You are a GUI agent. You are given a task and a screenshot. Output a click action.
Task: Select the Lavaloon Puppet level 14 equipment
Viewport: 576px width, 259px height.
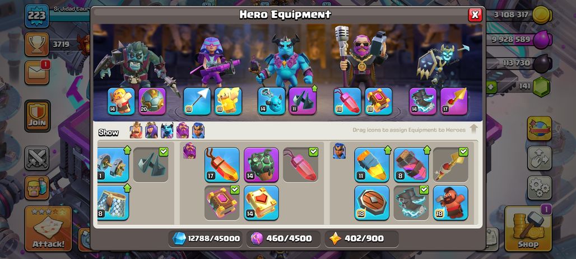[x=261, y=164]
